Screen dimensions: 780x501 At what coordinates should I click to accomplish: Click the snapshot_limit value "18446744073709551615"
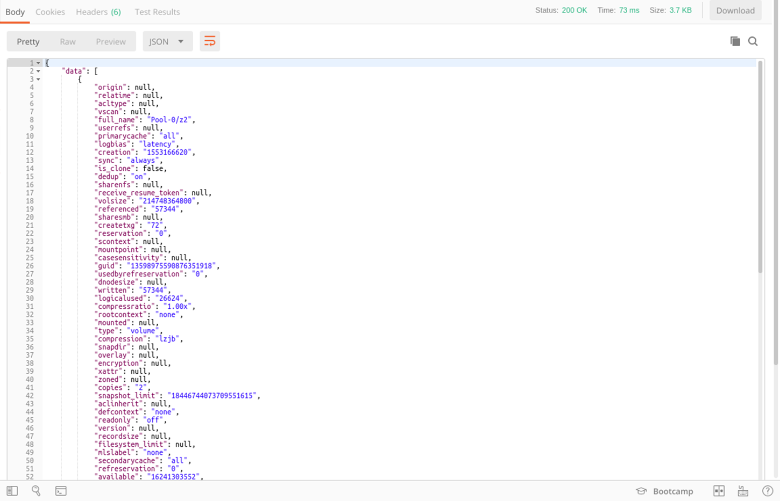[x=212, y=396]
